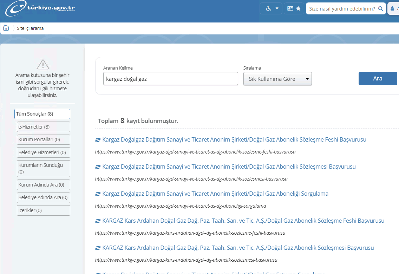Open the 'Sık Kullanıma Göre' sorting dropdown
399x274 pixels.
(x=277, y=79)
